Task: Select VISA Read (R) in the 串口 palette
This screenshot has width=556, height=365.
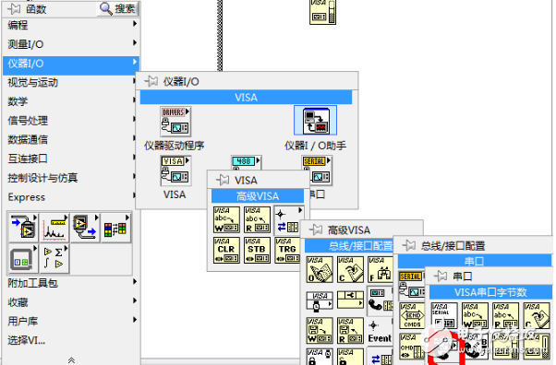Action: 505,315
